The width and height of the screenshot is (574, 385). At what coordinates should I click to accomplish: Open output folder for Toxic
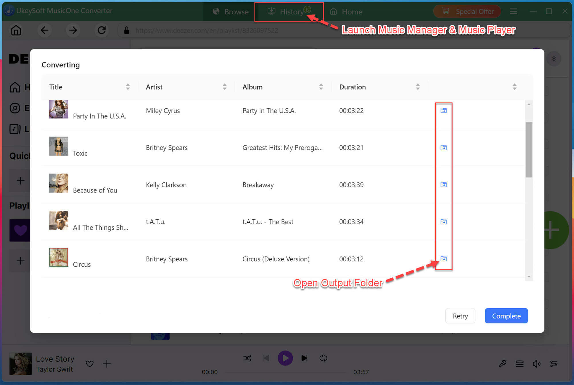443,147
